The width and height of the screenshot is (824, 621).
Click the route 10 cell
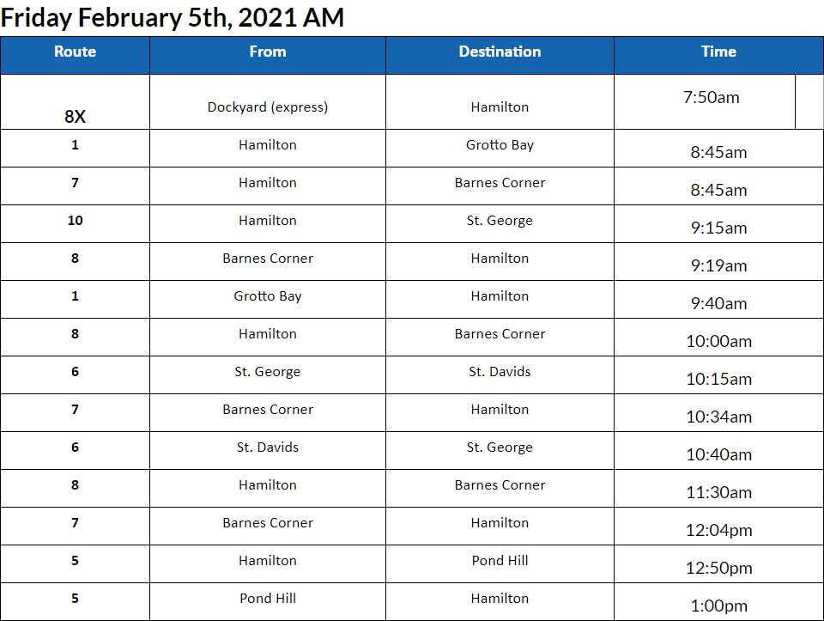75,221
